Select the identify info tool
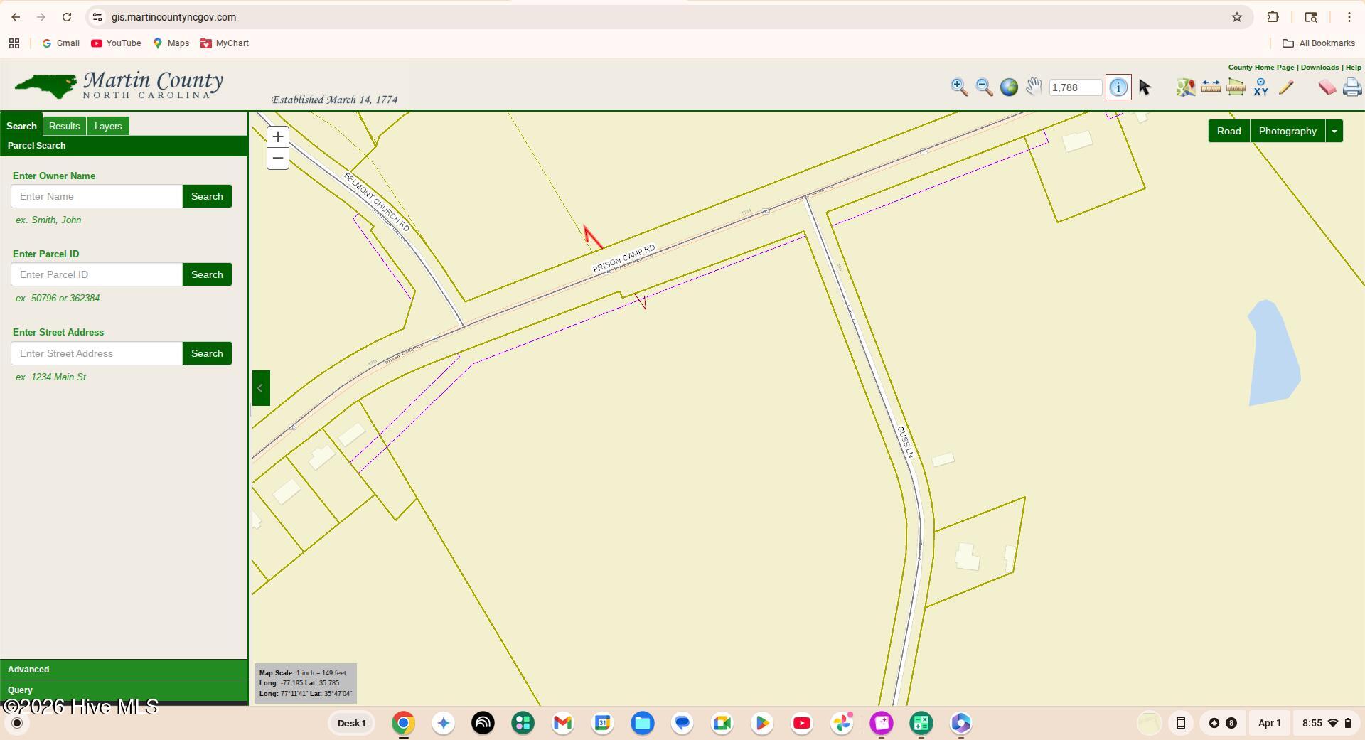 tap(1118, 87)
